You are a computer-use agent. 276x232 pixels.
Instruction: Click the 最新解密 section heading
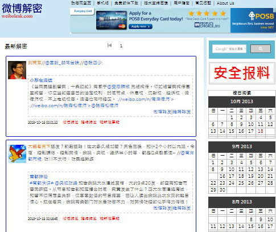16,46
